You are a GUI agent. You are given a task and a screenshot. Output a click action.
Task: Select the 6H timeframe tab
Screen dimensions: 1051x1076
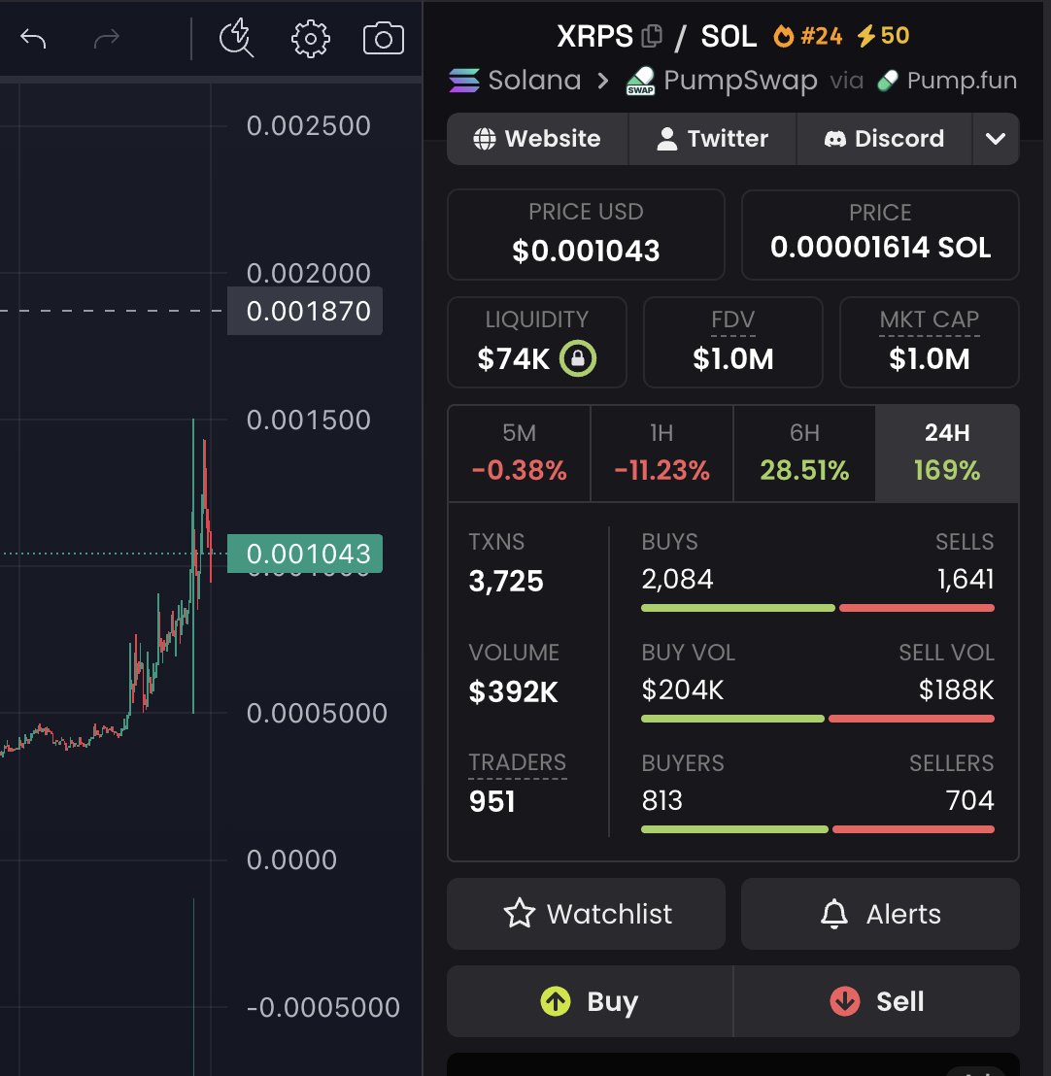[804, 453]
